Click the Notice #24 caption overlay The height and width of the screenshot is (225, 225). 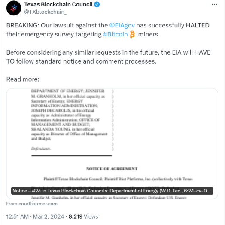tap(112, 191)
